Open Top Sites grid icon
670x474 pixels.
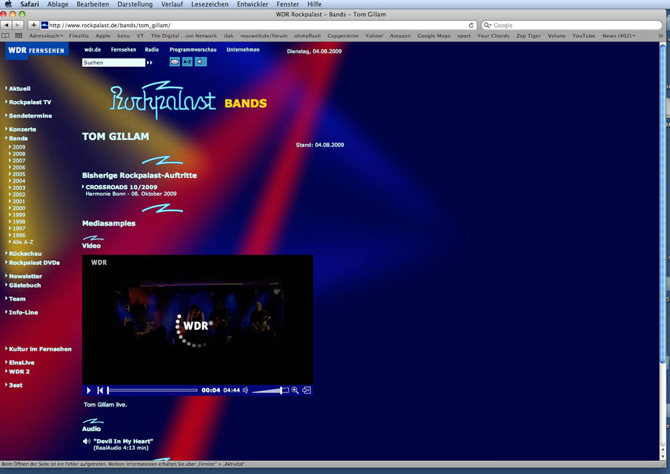click(19, 36)
